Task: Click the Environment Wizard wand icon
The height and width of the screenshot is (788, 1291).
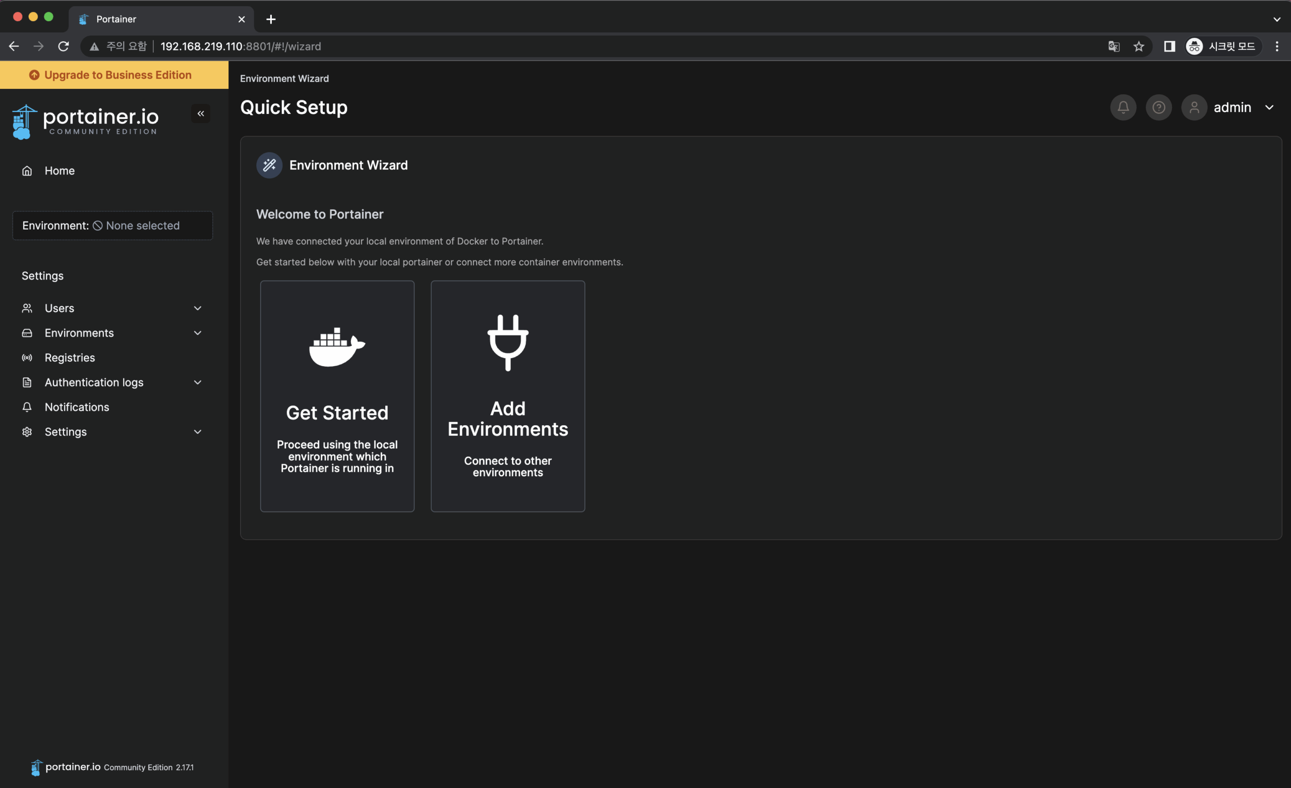Action: (x=269, y=165)
